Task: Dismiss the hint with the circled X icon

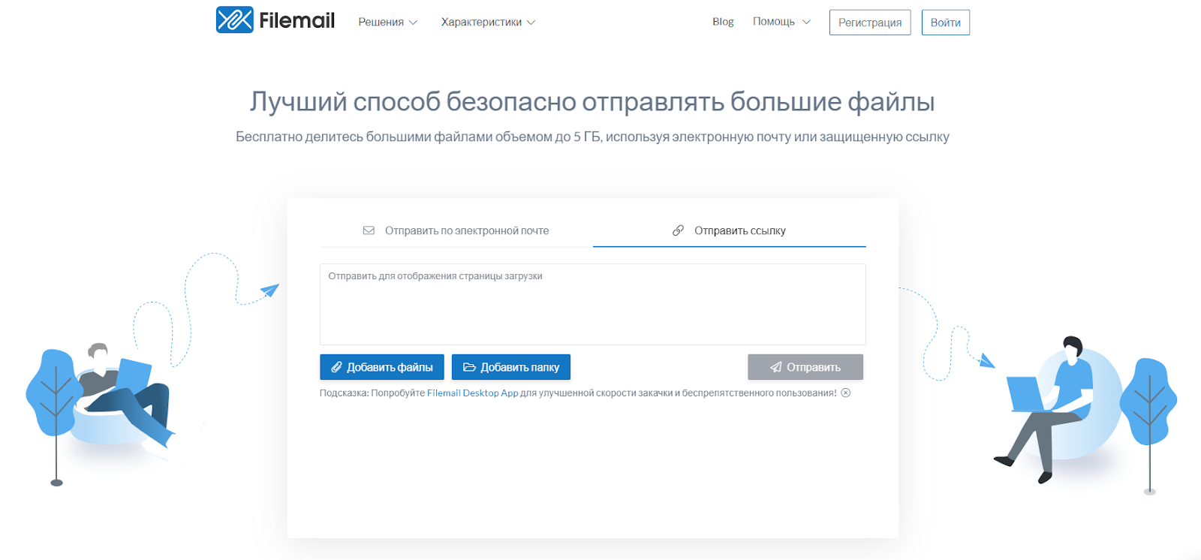Action: click(846, 393)
